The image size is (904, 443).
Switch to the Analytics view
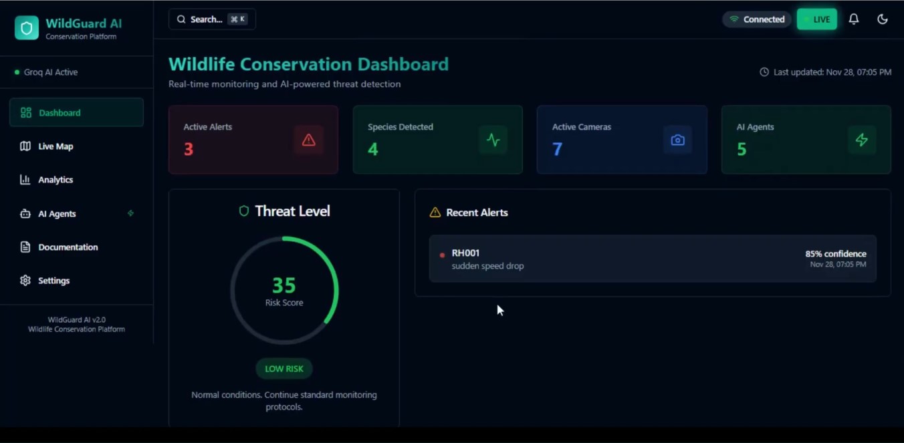click(x=60, y=179)
